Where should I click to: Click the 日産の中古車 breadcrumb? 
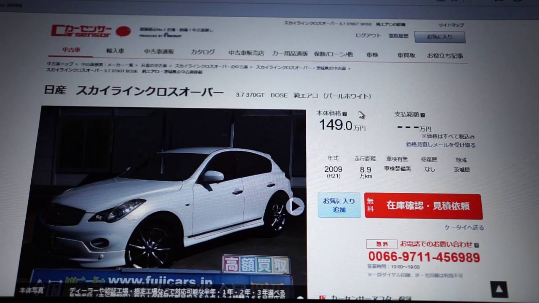click(x=154, y=66)
